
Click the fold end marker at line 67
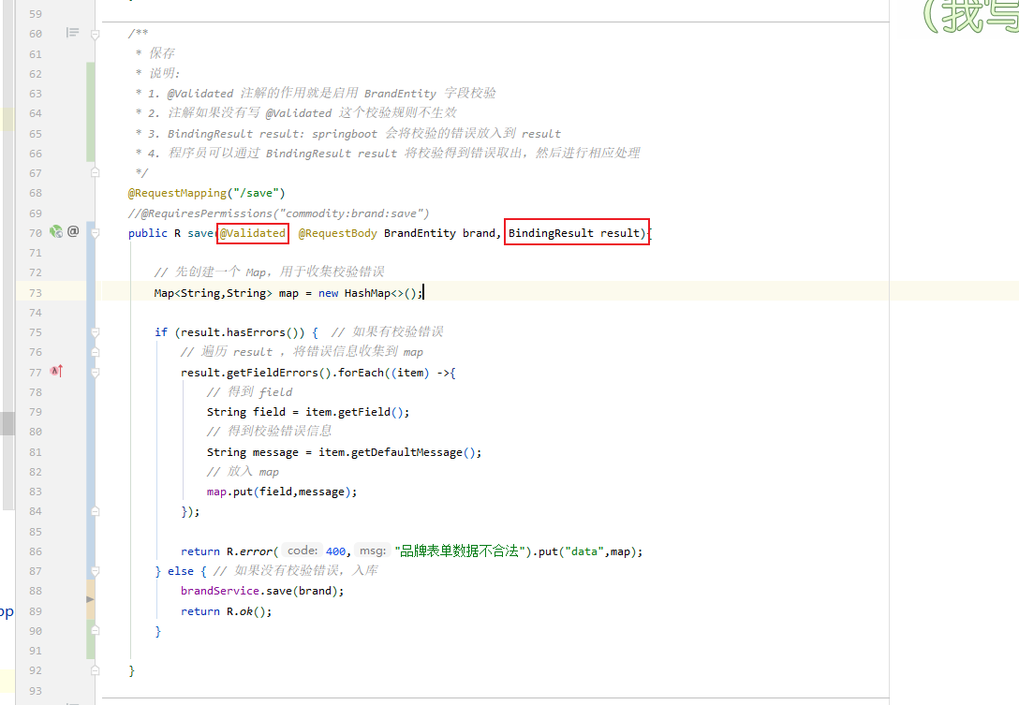click(95, 173)
